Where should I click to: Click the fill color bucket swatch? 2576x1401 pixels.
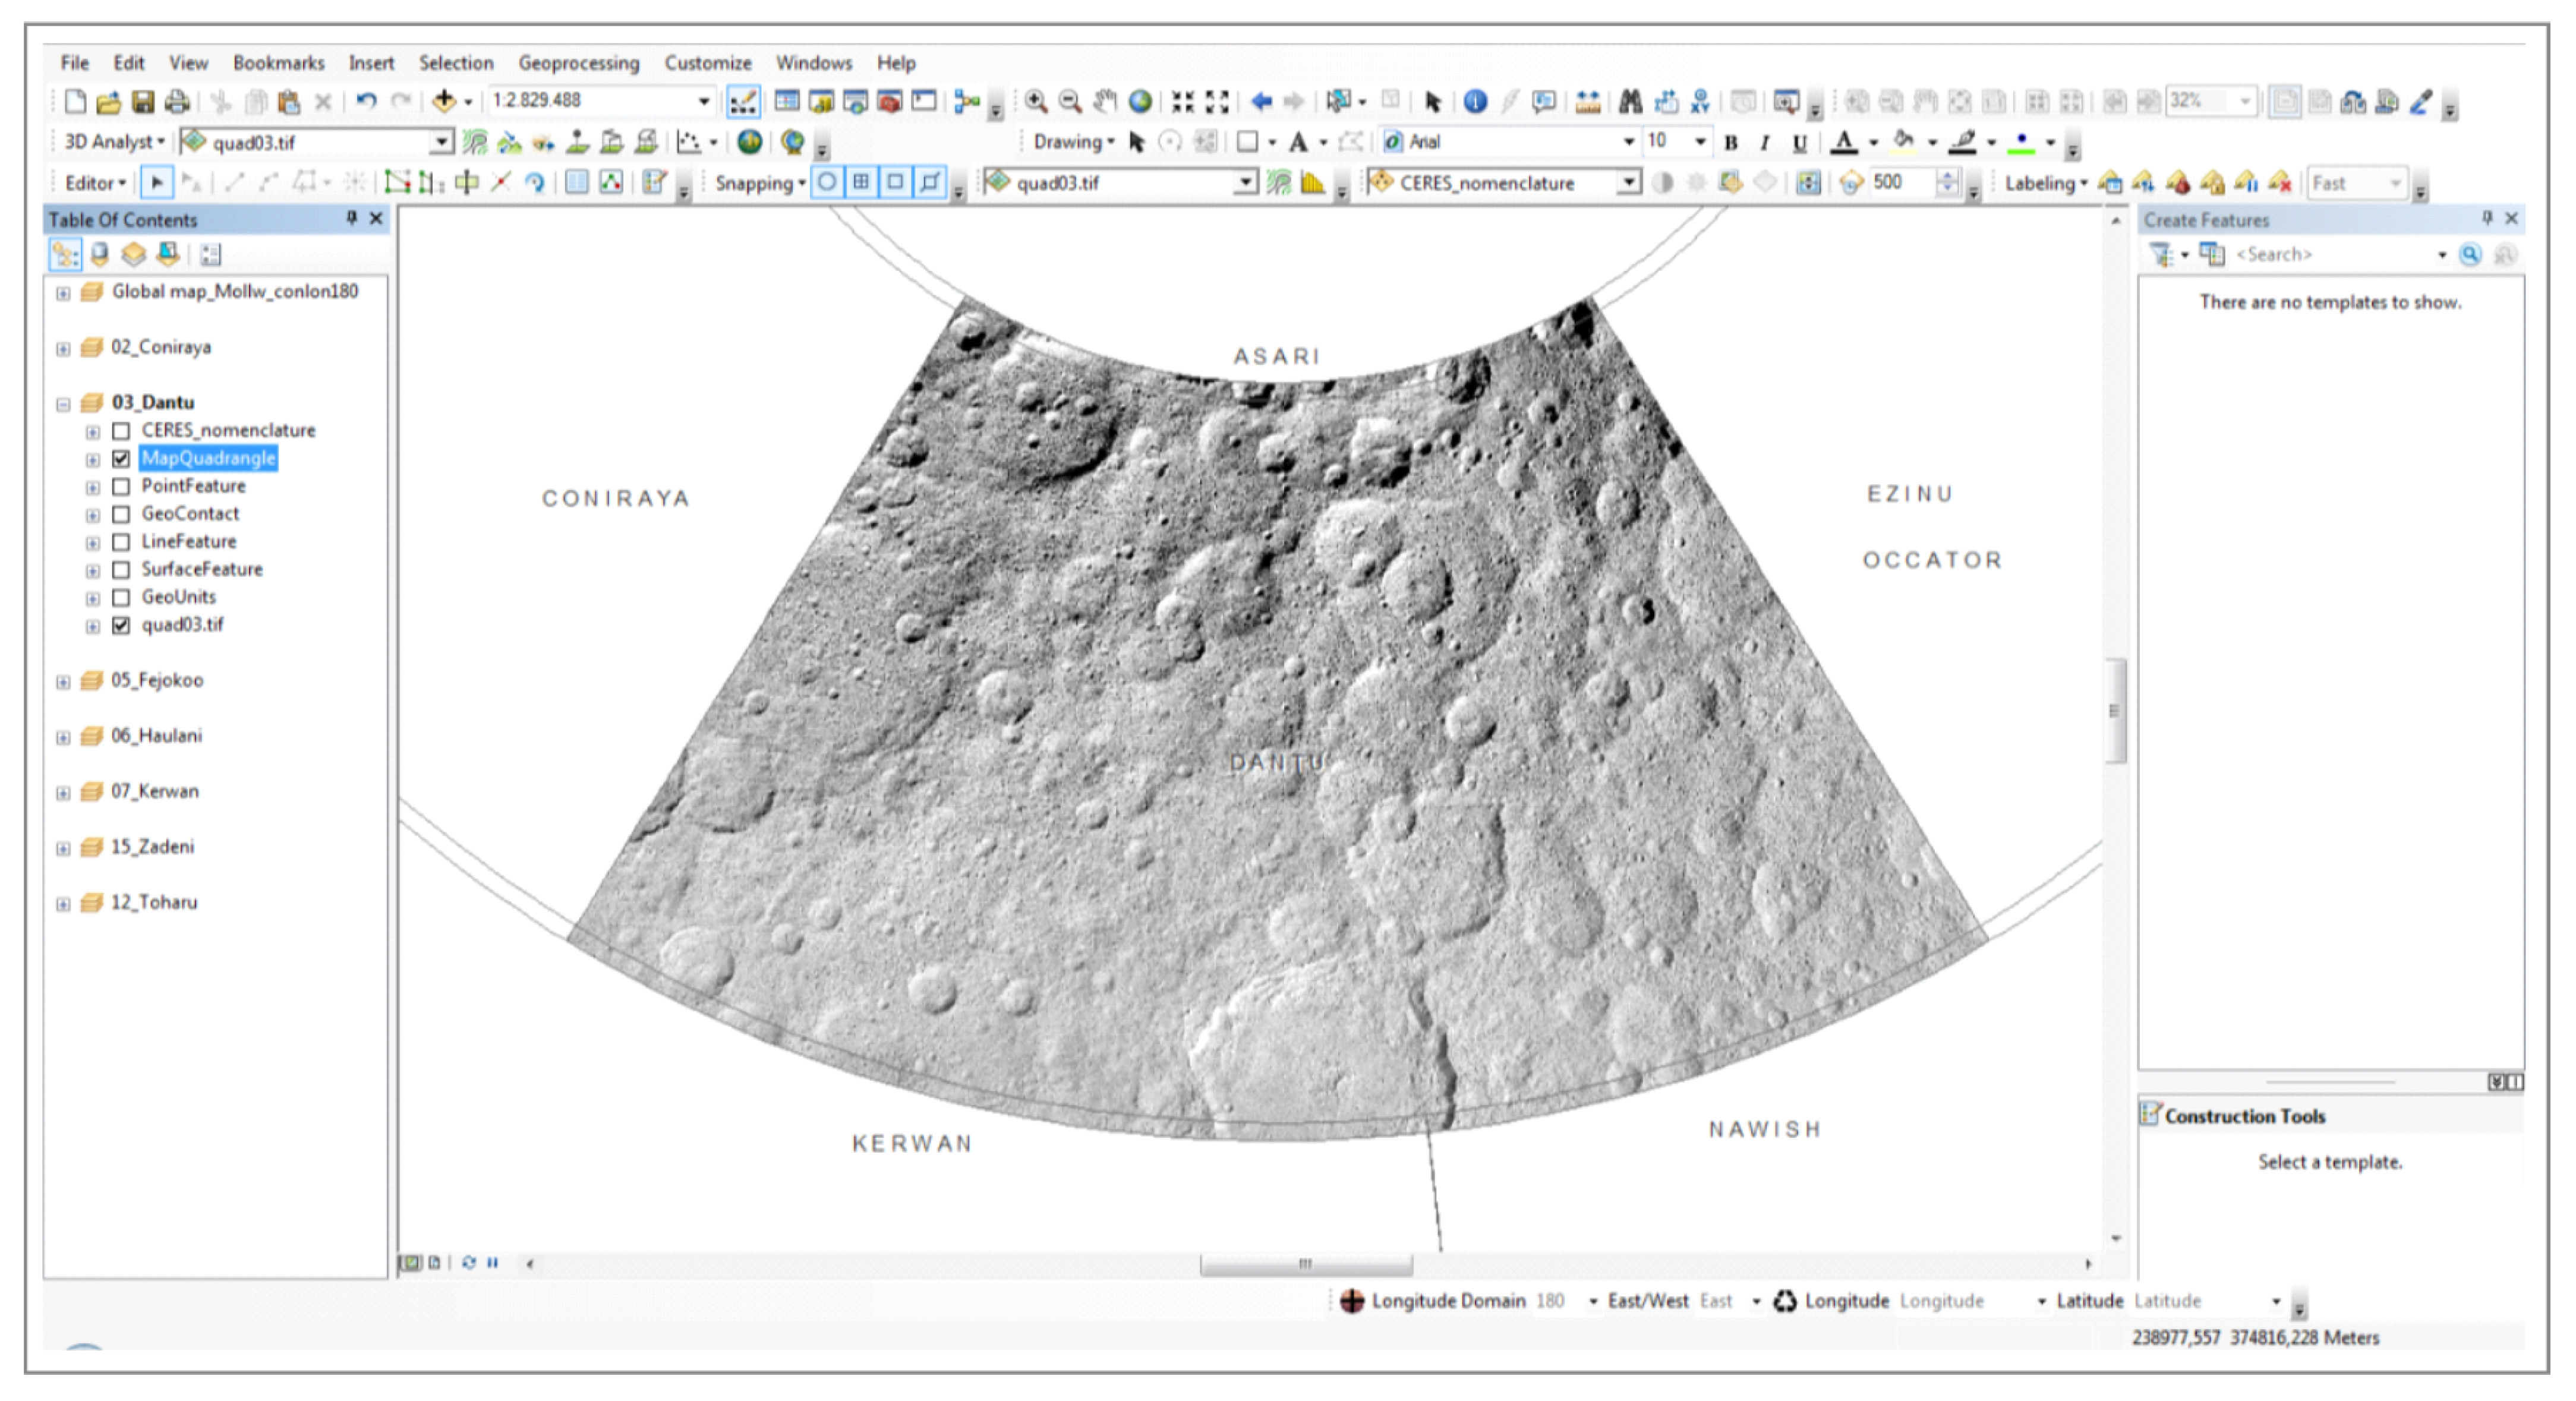point(1903,142)
